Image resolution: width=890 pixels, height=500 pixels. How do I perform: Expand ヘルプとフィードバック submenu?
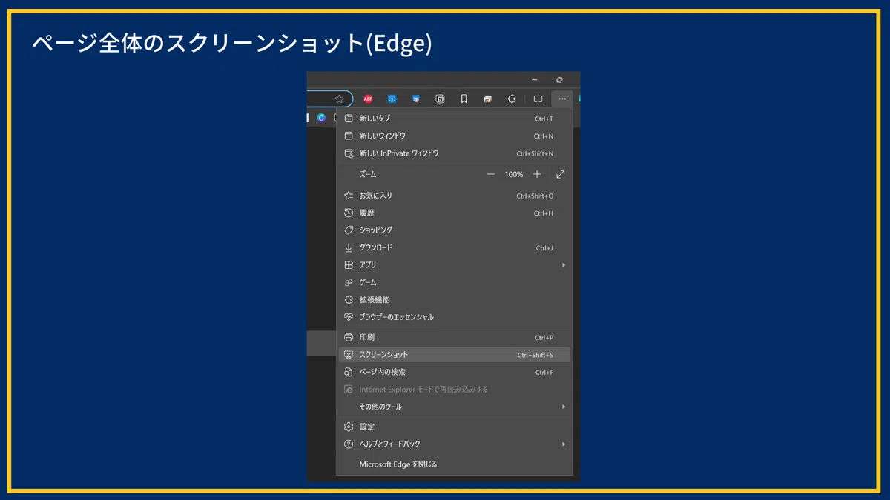pos(455,444)
